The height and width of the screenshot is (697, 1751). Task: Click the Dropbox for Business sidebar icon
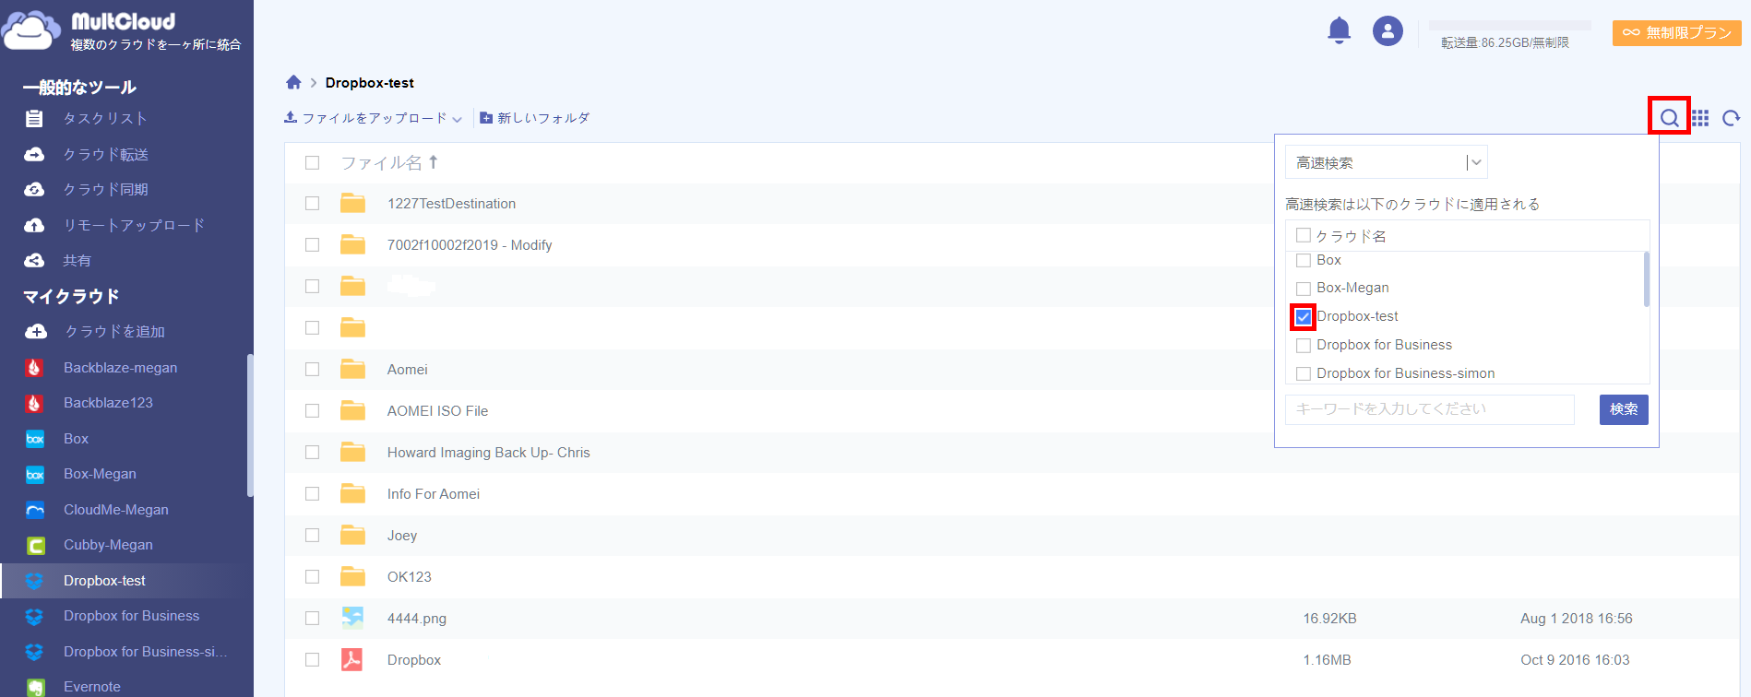tap(34, 616)
